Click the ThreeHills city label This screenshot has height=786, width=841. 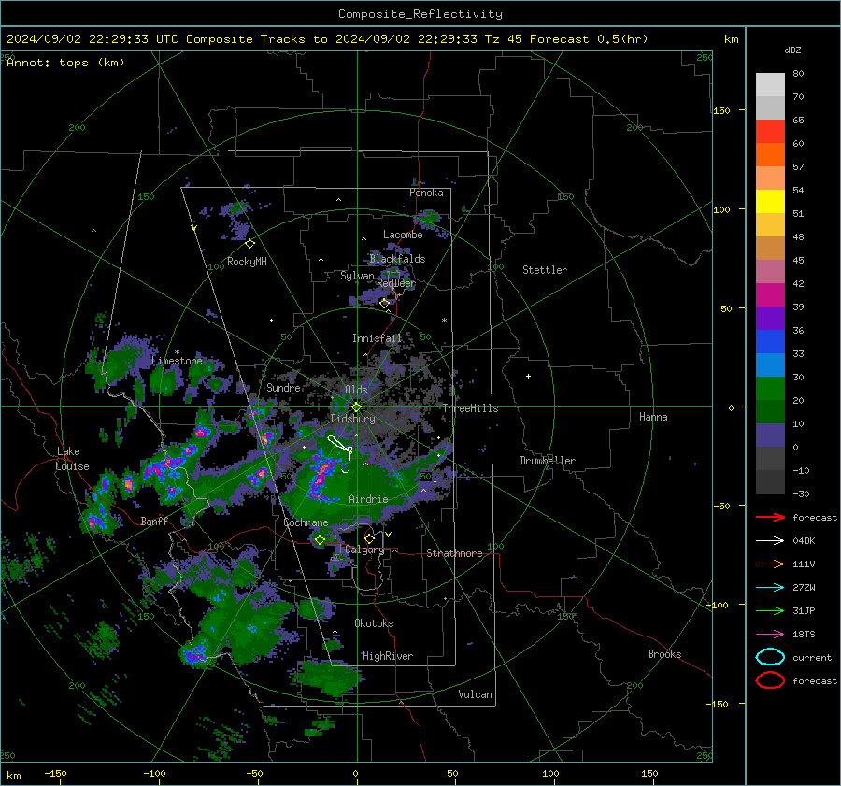470,408
